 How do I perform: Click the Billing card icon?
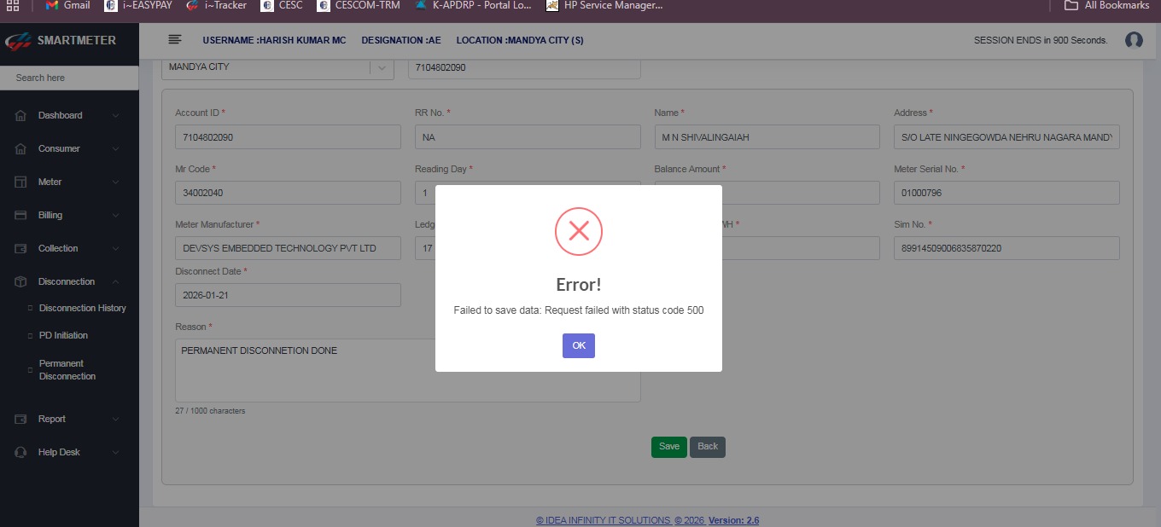tap(20, 215)
